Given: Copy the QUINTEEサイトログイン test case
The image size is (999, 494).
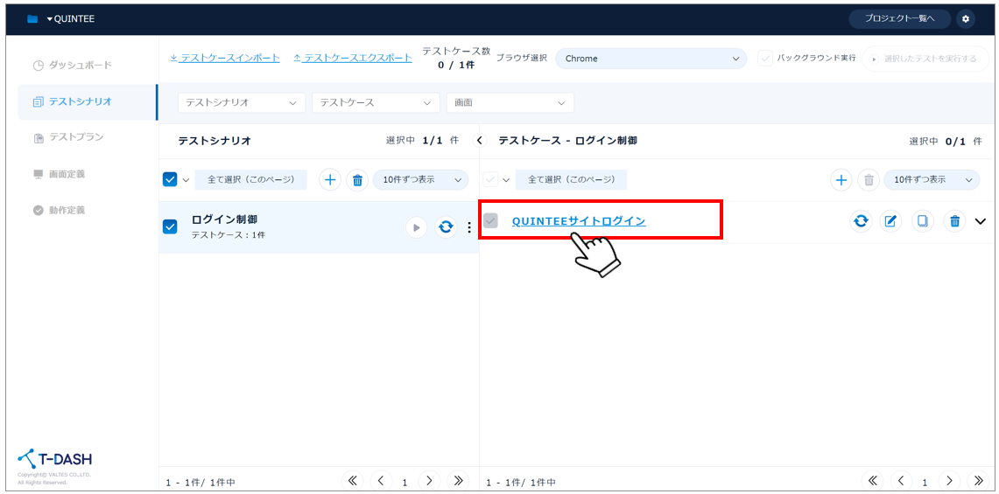Looking at the screenshot, I should coord(922,221).
